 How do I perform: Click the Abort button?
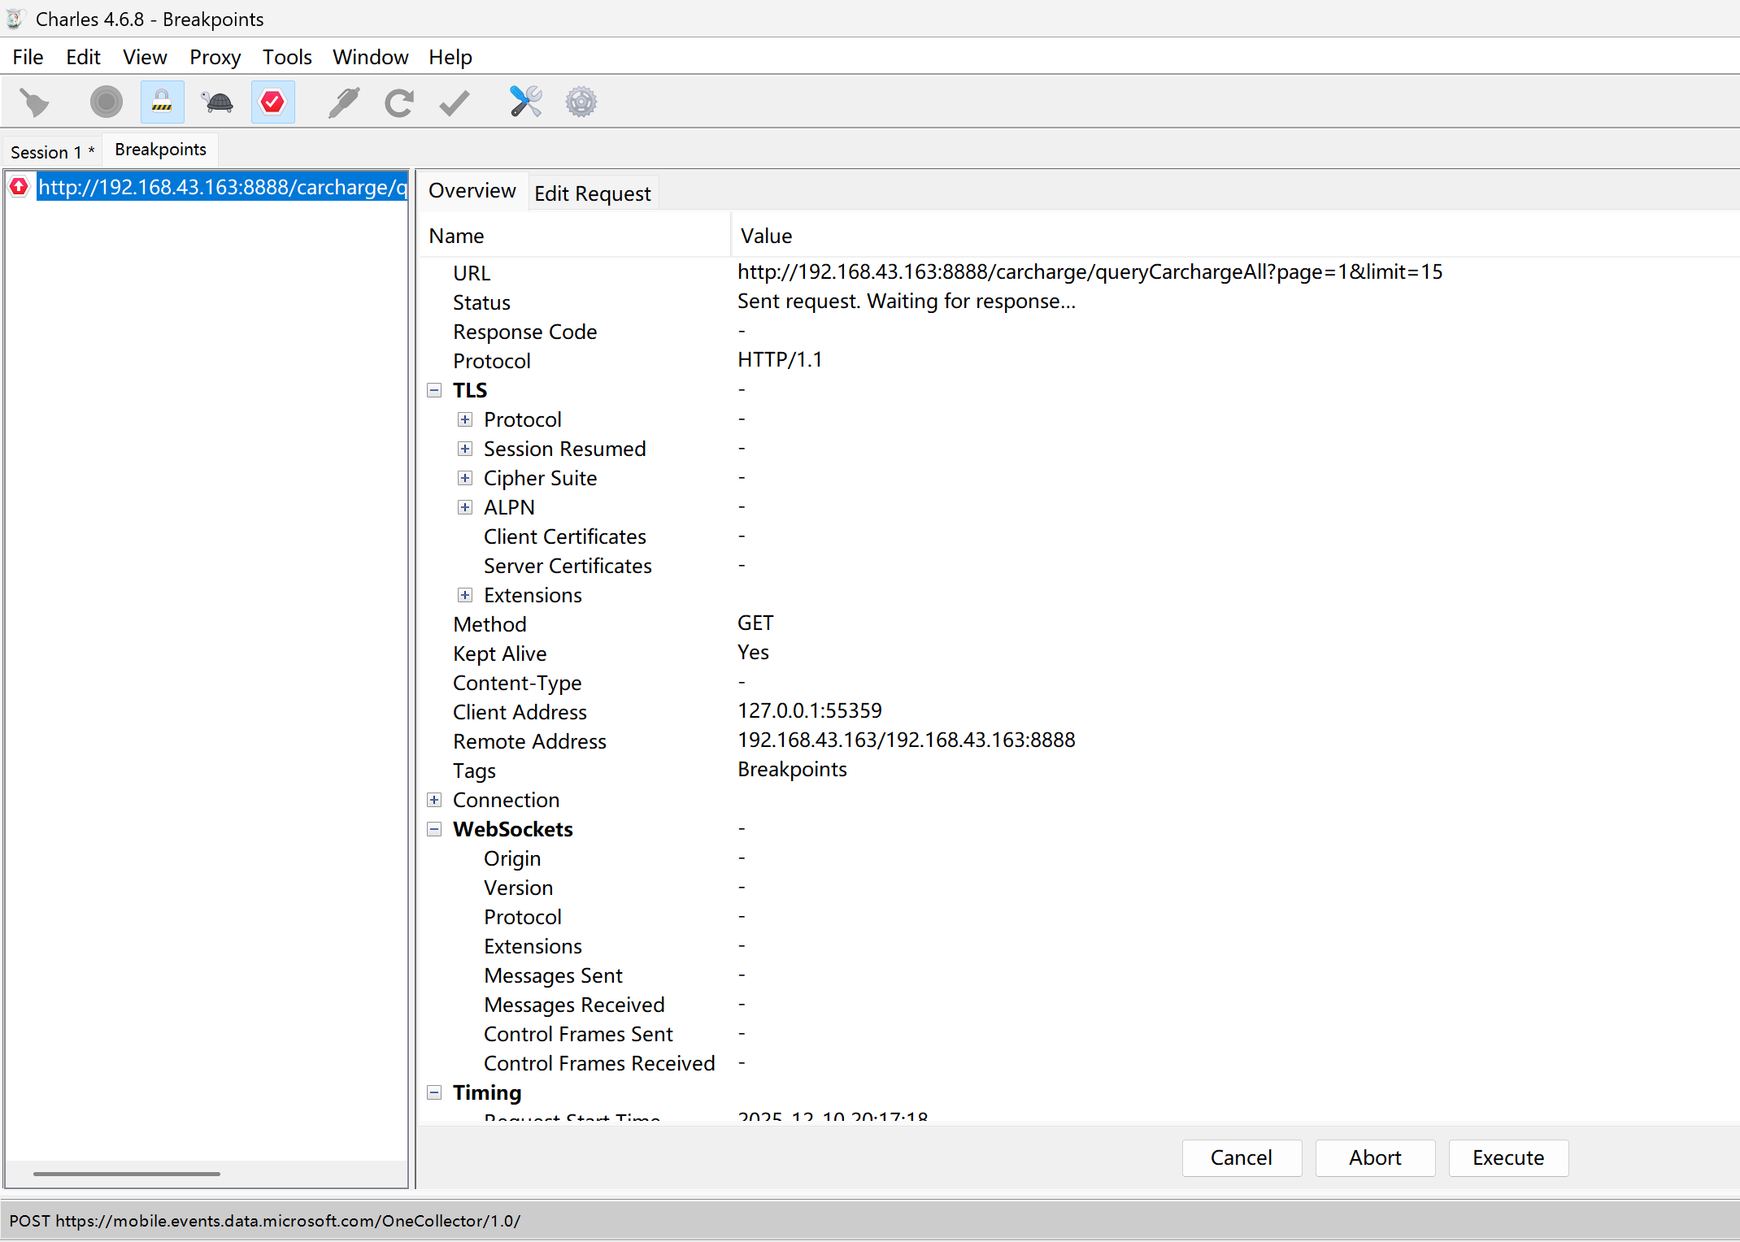coord(1375,1157)
